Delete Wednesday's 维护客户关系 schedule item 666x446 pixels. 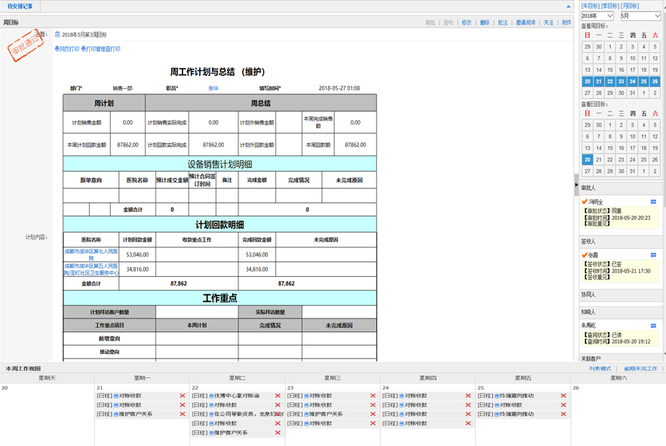[x=373, y=414]
